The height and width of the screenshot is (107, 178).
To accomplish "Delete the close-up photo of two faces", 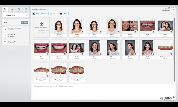I will click(136, 32).
